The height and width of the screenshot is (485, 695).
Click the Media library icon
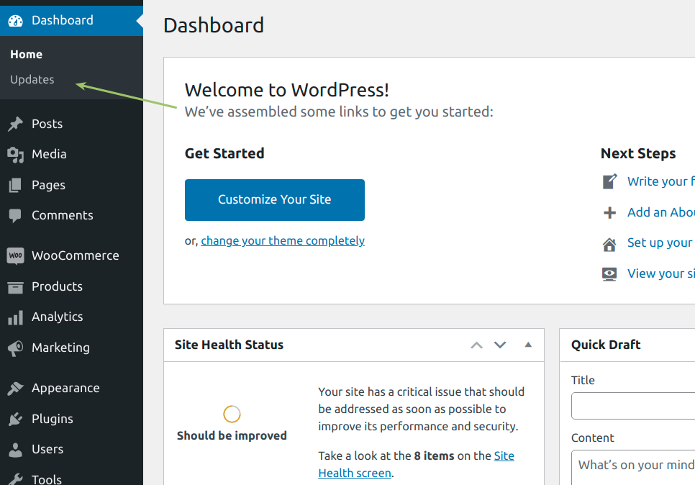pos(16,155)
